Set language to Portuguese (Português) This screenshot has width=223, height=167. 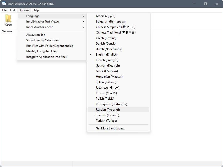[x=118, y=104]
